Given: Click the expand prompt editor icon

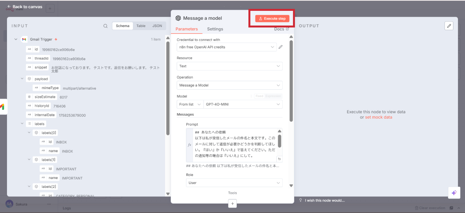Looking at the screenshot, I should coord(279,159).
